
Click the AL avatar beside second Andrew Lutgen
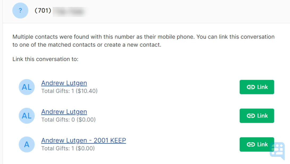pyautogui.click(x=27, y=116)
